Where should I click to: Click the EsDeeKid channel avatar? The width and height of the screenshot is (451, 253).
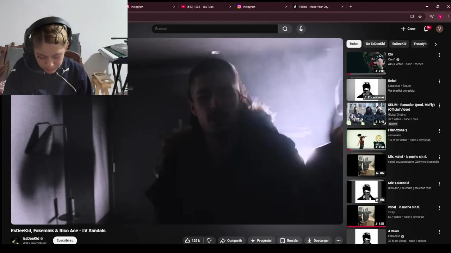(15, 241)
